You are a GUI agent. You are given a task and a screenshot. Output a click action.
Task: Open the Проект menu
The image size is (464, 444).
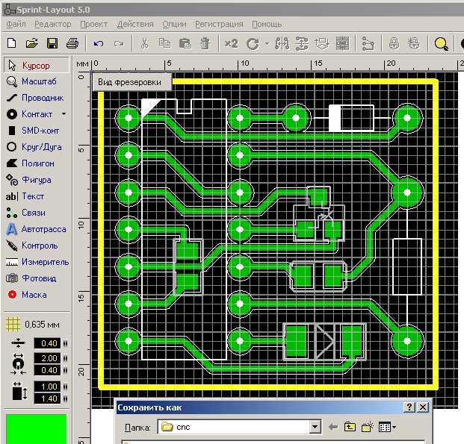(93, 24)
